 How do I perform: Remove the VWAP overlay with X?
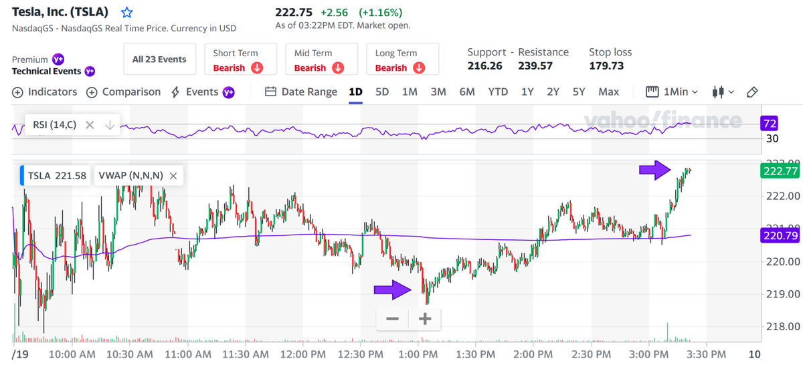pos(173,176)
